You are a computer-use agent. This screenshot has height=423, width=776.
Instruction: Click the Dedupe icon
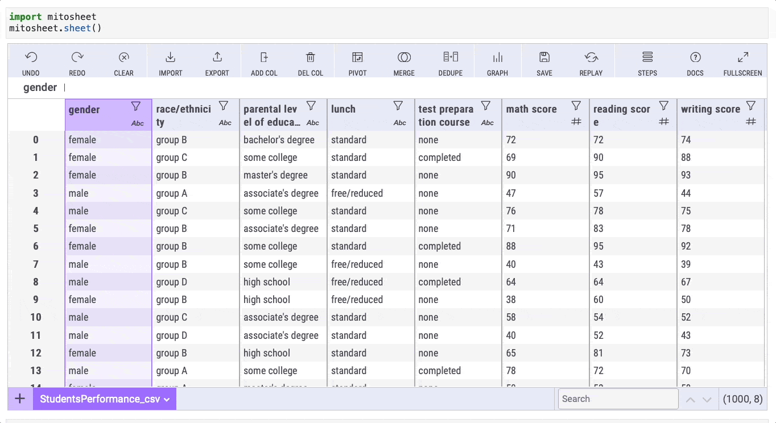[x=450, y=57]
